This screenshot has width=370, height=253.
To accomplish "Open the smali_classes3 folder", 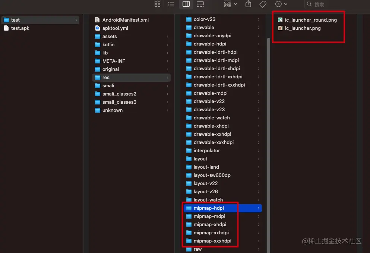I will 132,102.
